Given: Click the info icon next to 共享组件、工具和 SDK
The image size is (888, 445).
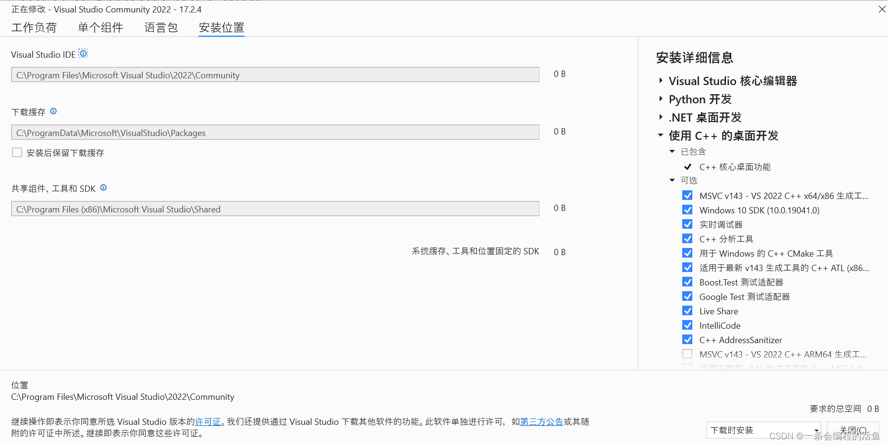Looking at the screenshot, I should [x=103, y=187].
